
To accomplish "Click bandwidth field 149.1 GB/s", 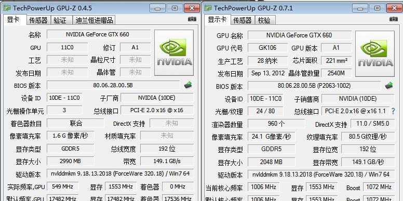I will pos(167,161).
